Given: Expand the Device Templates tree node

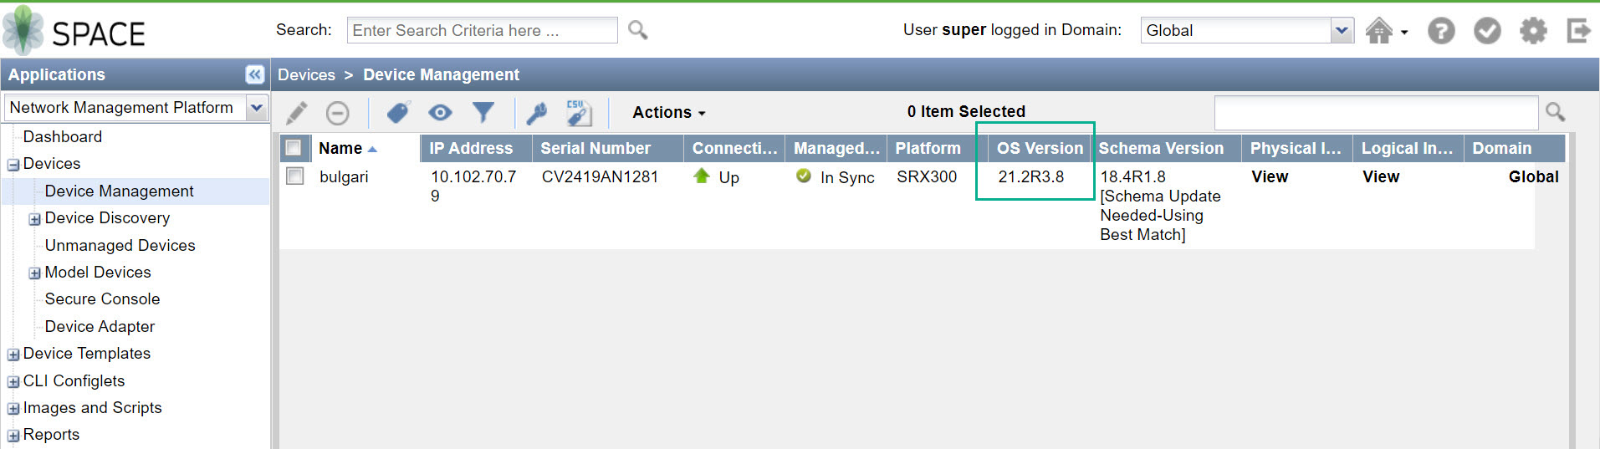Looking at the screenshot, I should click(13, 355).
